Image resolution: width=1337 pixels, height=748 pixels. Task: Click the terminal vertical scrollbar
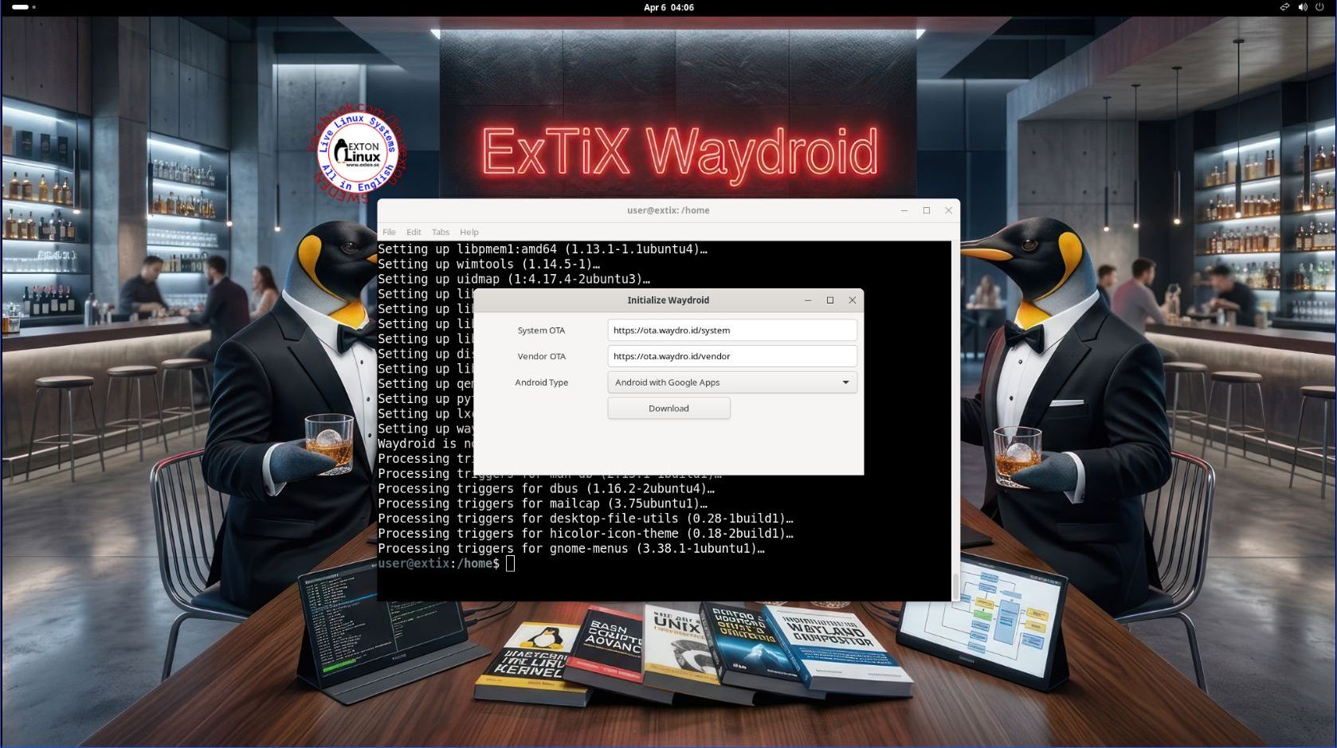click(955, 585)
